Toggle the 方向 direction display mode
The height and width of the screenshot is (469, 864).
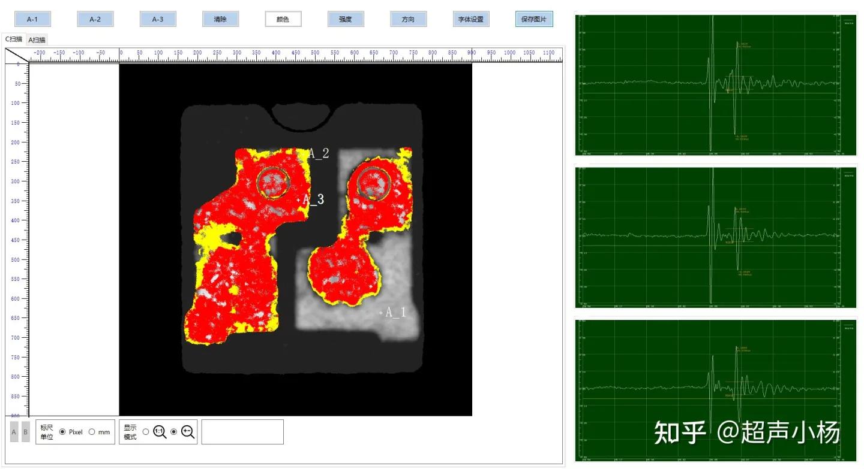tap(408, 19)
